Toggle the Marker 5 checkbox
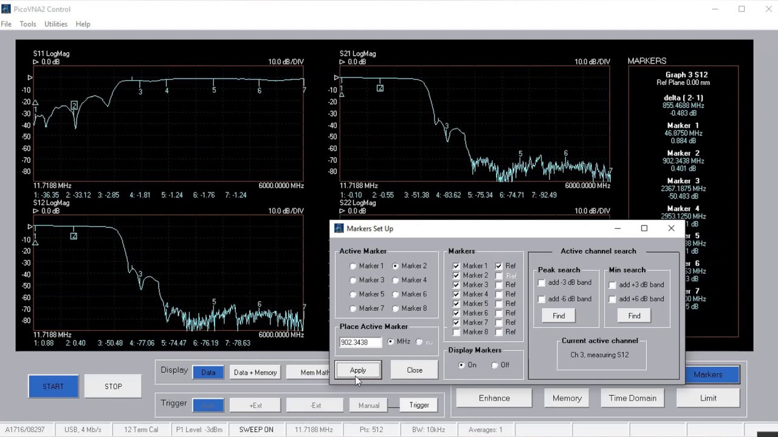This screenshot has width=778, height=437. [x=456, y=303]
